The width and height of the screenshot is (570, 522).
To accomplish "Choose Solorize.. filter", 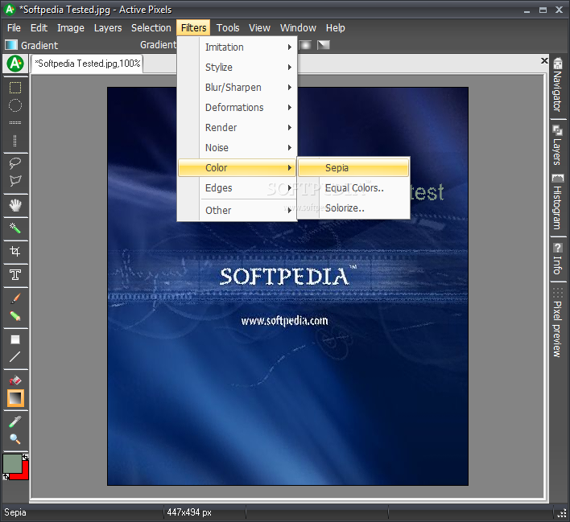I will point(353,208).
